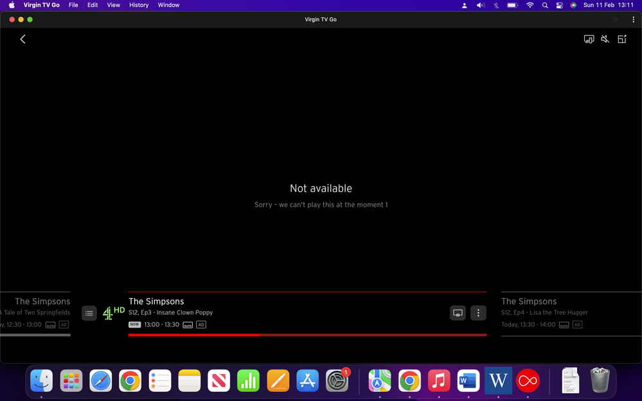Viewport: 642px width, 401px height.
Task: Open Reminders from the Dock
Action: pyautogui.click(x=159, y=380)
